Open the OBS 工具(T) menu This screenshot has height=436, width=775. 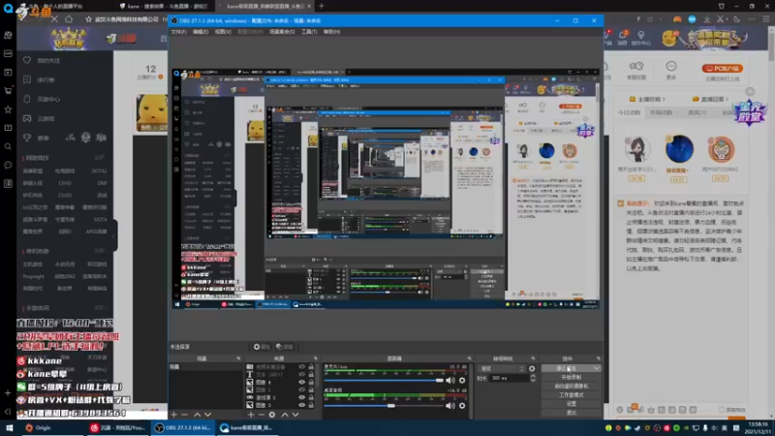[309, 32]
